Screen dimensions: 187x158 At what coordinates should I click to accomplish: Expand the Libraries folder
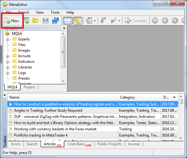pos(7,67)
